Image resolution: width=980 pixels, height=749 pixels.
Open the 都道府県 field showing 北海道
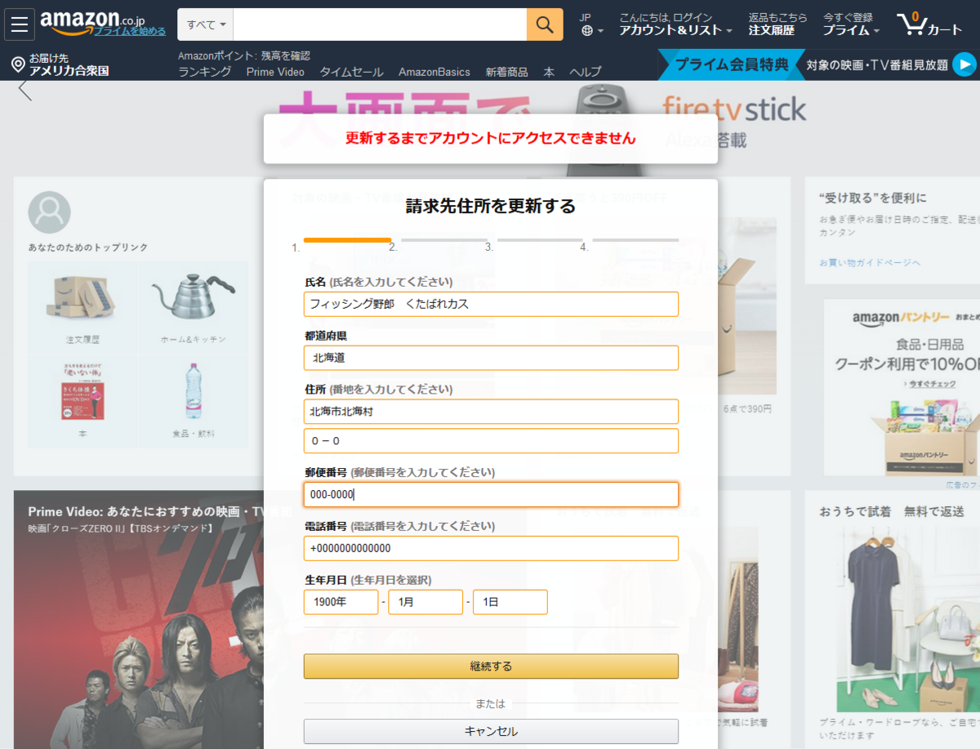tap(491, 358)
